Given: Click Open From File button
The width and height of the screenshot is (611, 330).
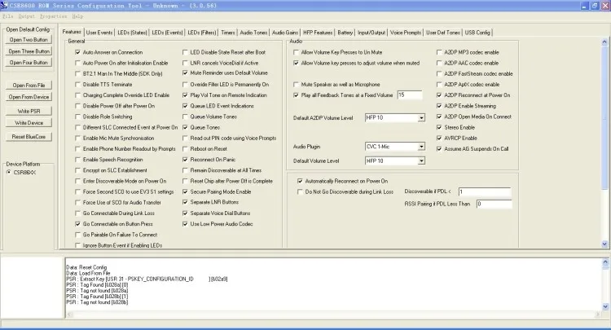Looking at the screenshot, I should 29,85.
